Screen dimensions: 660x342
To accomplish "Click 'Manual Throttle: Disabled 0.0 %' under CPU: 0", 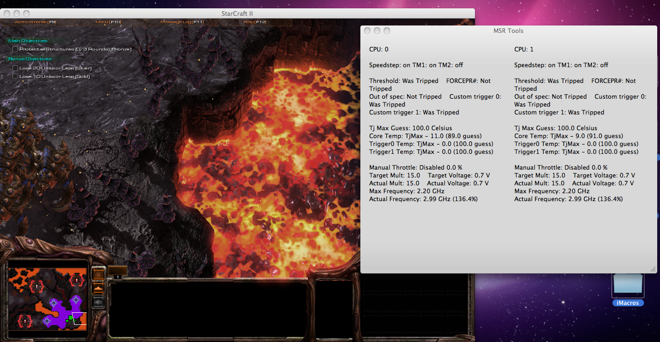I will [416, 167].
